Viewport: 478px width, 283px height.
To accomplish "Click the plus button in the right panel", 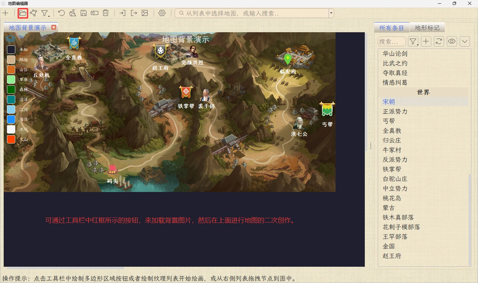I will point(426,42).
